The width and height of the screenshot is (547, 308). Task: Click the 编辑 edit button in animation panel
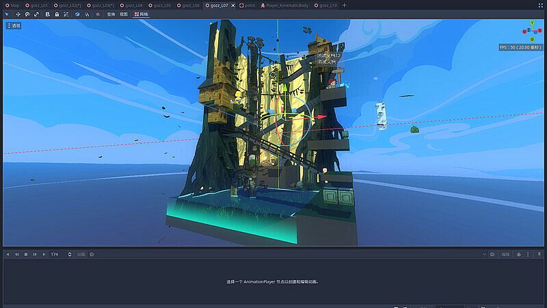point(505,254)
